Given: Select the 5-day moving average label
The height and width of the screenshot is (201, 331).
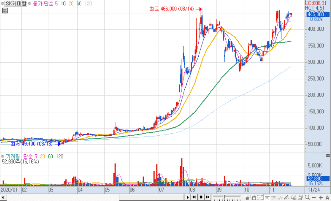Looking at the screenshot, I should [56, 3].
